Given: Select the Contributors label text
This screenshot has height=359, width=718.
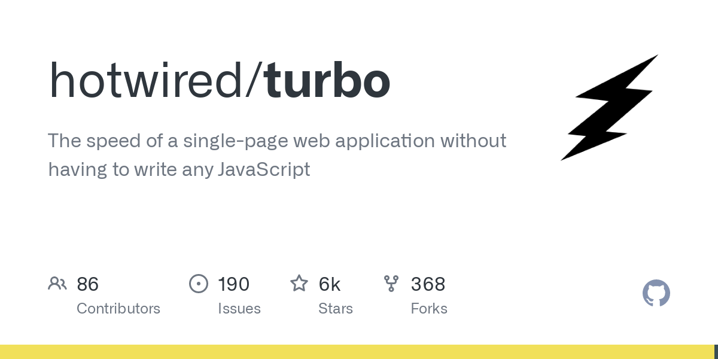Looking at the screenshot, I should click(118, 309).
